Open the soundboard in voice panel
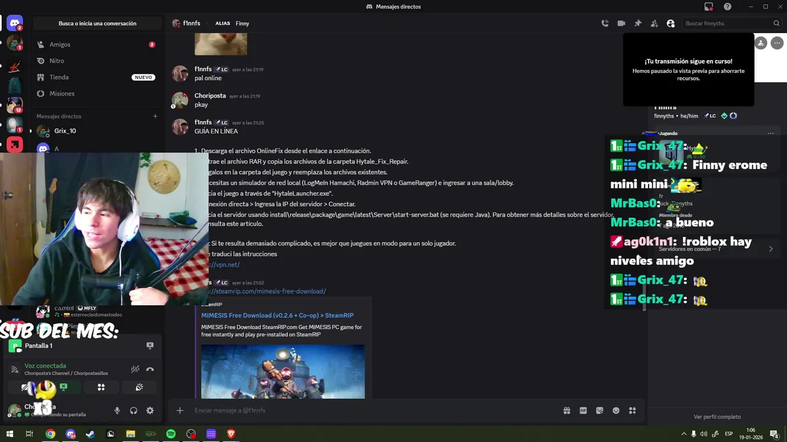The height and width of the screenshot is (442, 787). coord(139,387)
